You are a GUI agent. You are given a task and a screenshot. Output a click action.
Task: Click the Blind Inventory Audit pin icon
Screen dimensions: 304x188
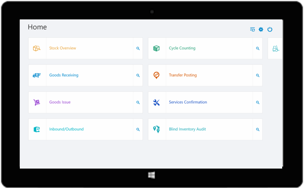coord(156,130)
